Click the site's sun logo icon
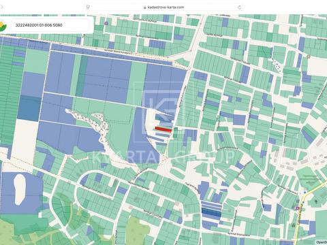Viewport: 327px width, 245px height. pos(3,25)
